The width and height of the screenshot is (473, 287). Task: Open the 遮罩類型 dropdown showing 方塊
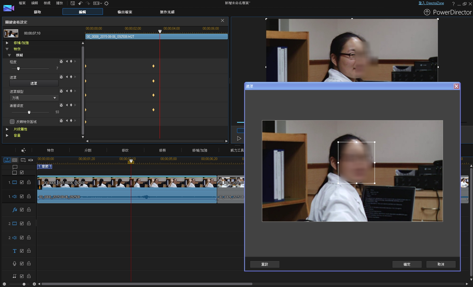34,98
